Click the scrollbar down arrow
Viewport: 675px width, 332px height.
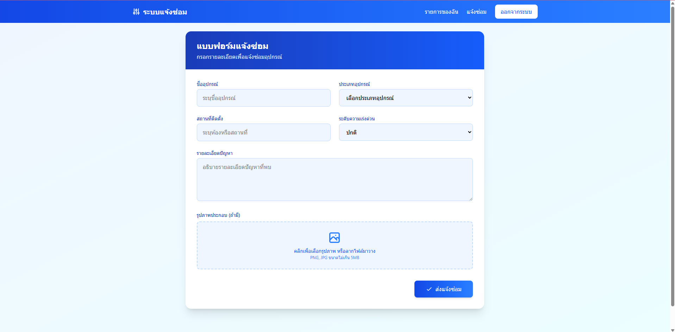[673, 330]
